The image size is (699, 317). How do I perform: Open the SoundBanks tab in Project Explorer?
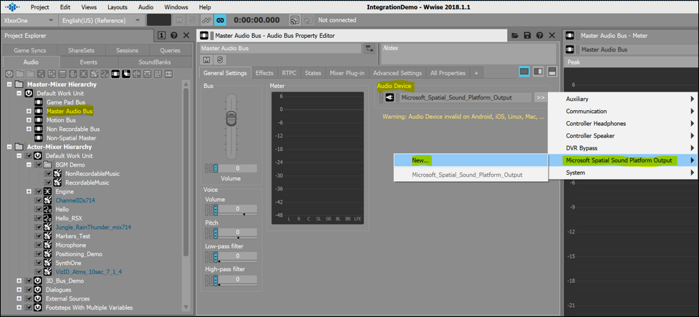[154, 62]
